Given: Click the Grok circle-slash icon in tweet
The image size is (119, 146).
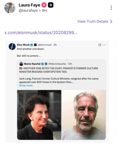Looking at the screenshot, I should point(100,45).
